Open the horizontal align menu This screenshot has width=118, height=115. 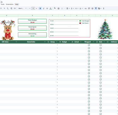68,8
